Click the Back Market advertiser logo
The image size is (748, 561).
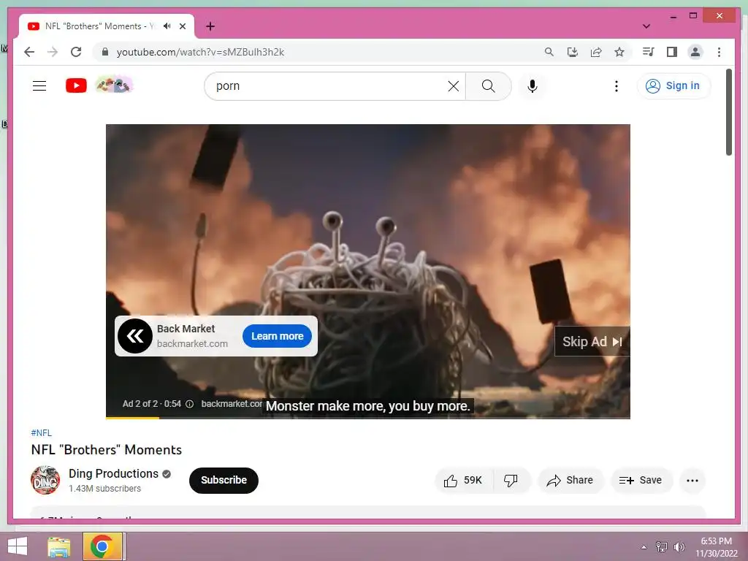(x=135, y=336)
